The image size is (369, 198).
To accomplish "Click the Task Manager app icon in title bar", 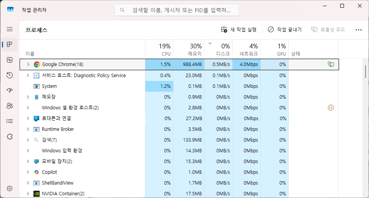I will [10, 9].
